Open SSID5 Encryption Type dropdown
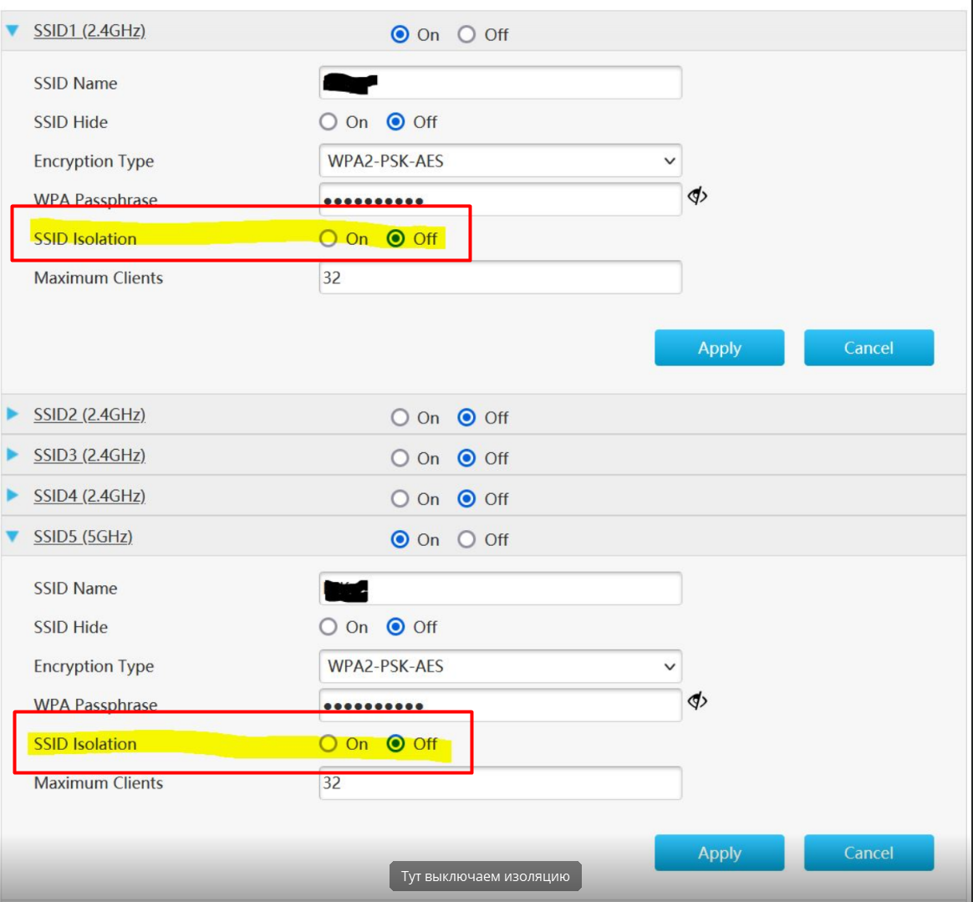 [500, 667]
